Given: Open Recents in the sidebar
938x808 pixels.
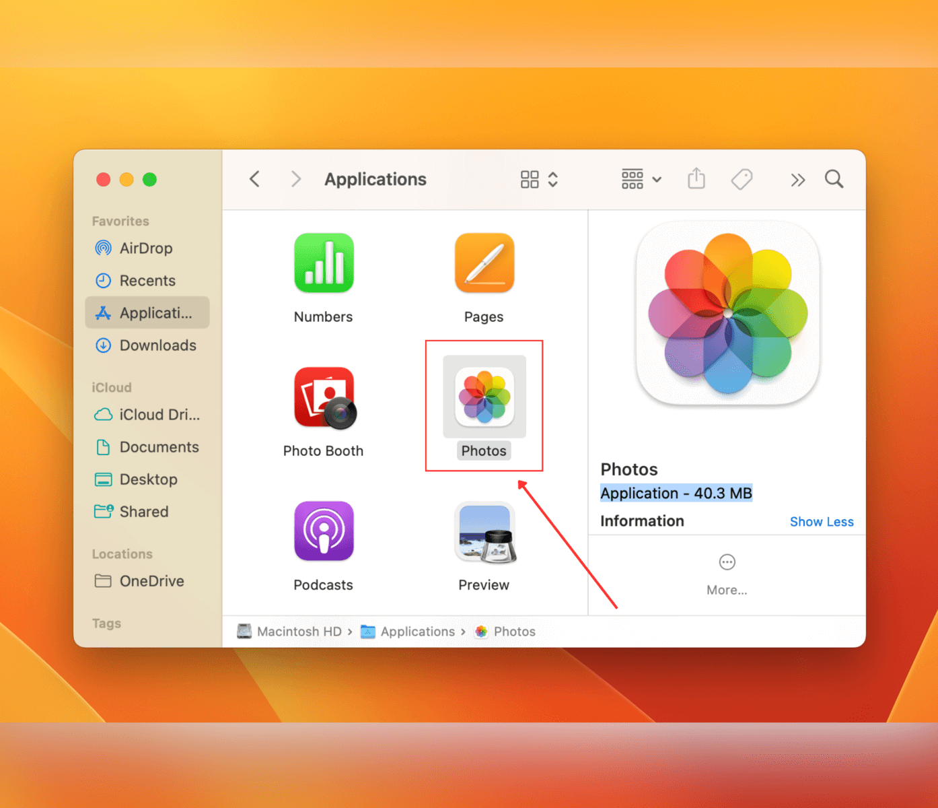Looking at the screenshot, I should coord(147,281).
